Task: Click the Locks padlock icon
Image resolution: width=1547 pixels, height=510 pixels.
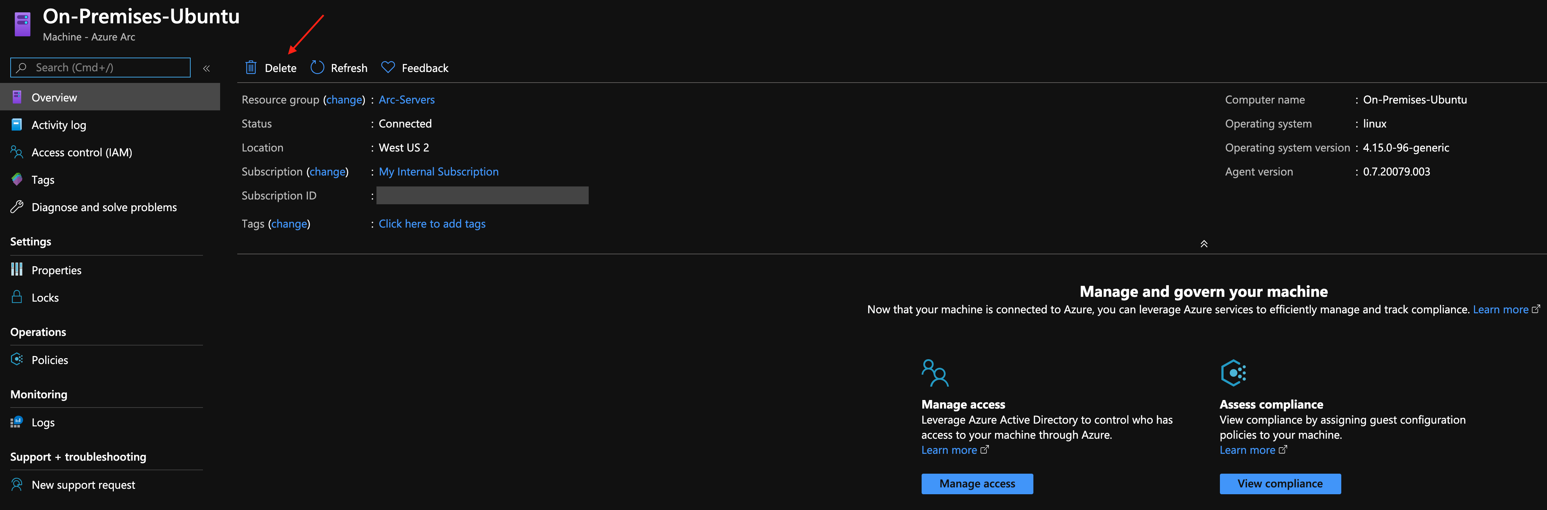Action: (17, 297)
